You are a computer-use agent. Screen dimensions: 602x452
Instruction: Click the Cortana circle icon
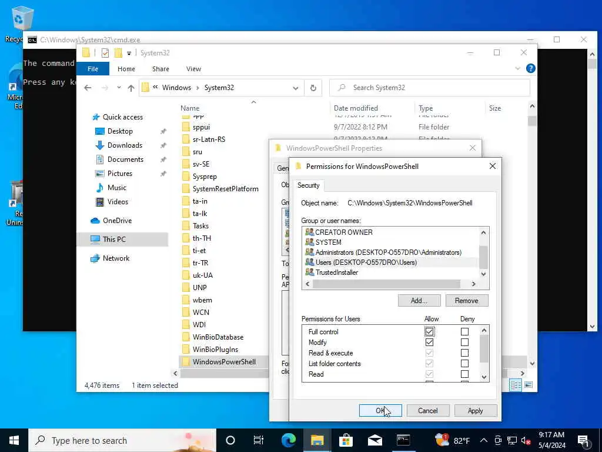(230, 440)
